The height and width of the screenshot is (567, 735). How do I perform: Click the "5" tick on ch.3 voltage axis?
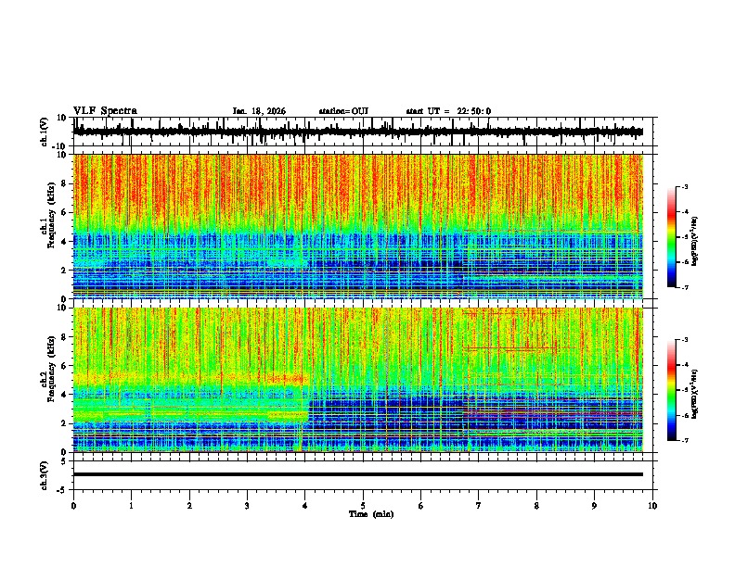65,461
